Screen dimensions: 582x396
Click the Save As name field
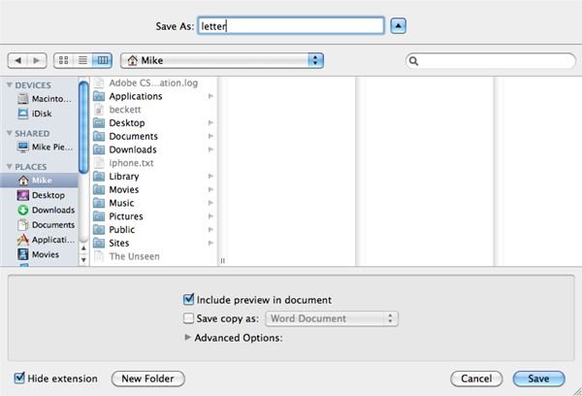(291, 26)
